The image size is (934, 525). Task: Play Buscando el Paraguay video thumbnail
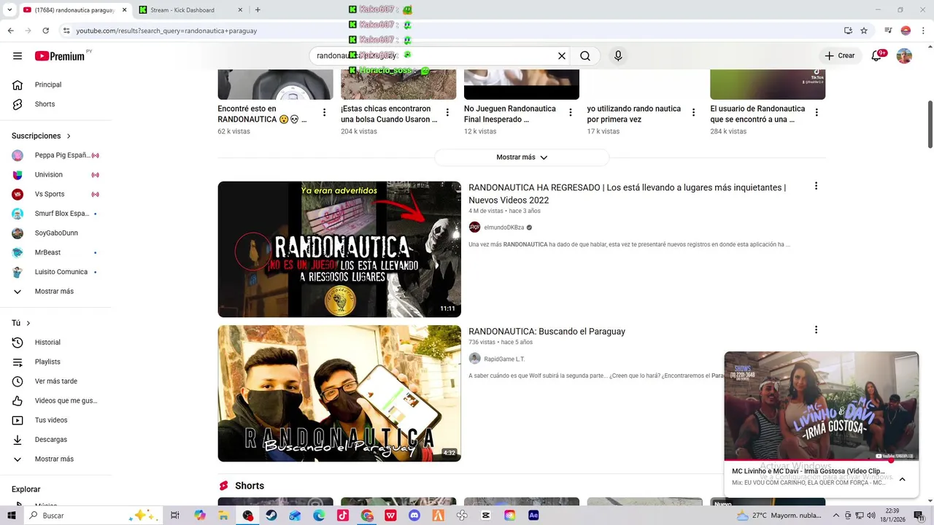(x=339, y=394)
